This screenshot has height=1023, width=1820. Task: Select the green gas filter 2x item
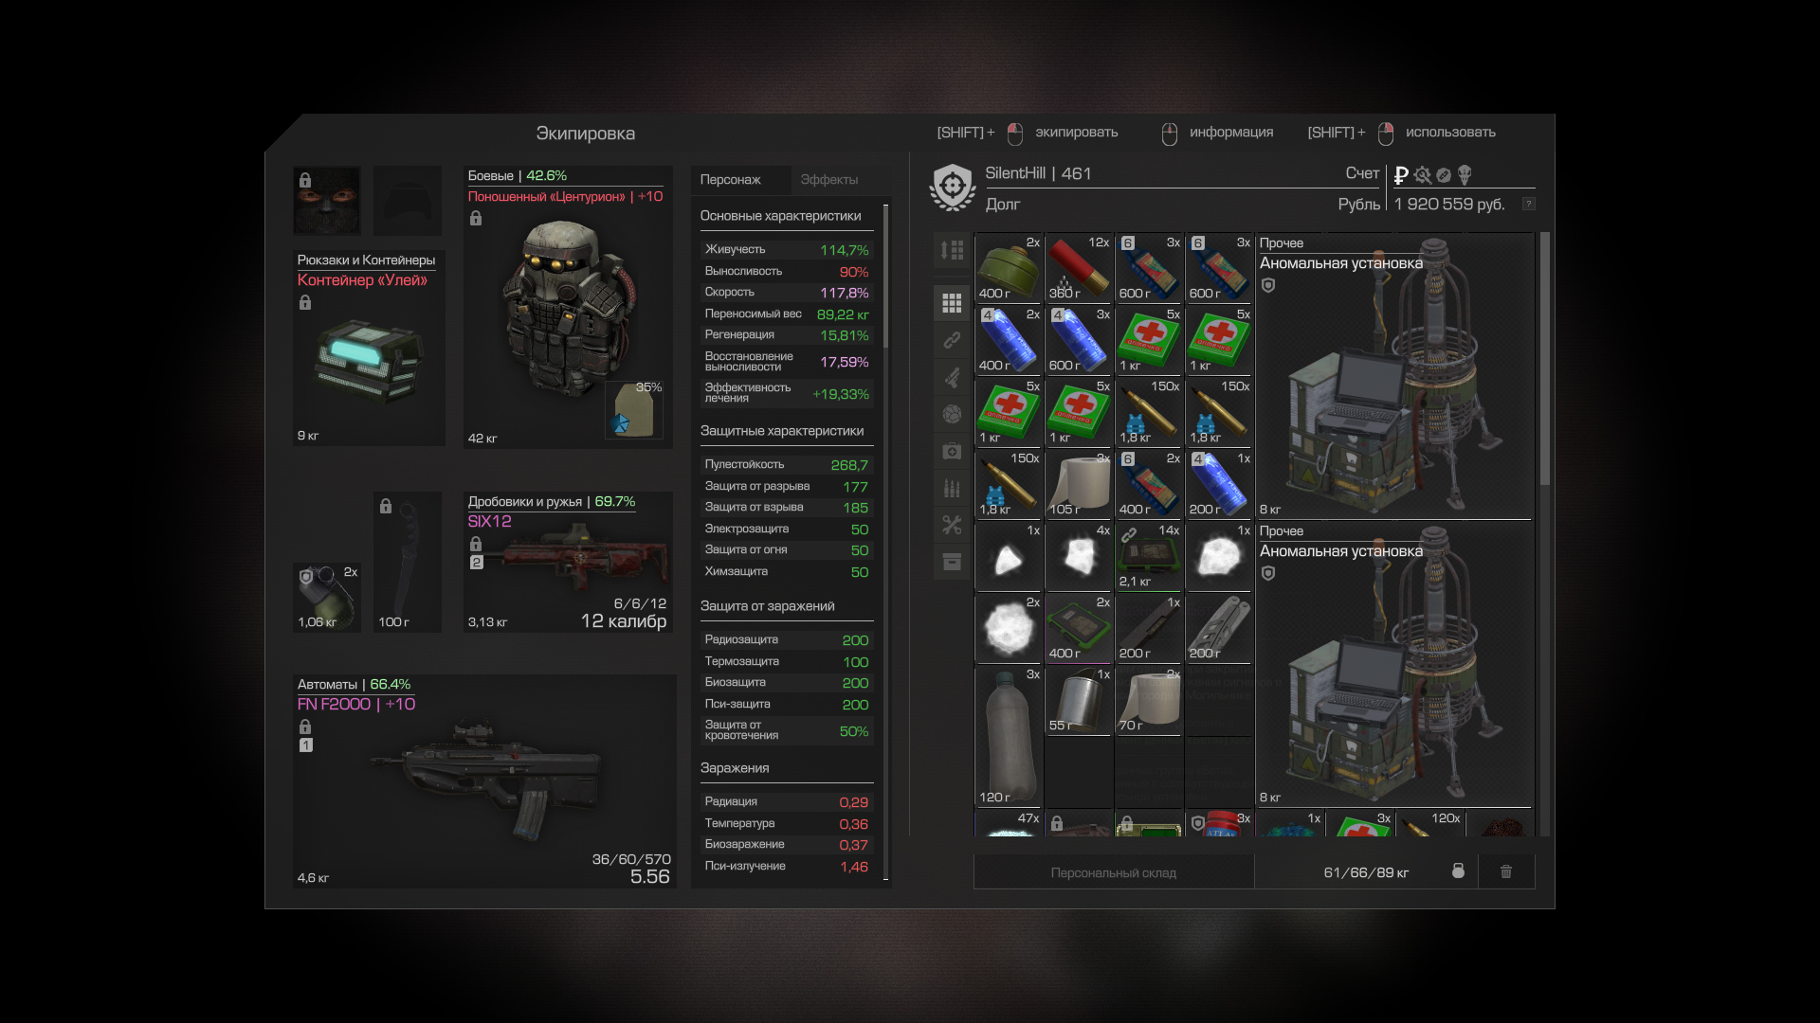[x=1009, y=268]
